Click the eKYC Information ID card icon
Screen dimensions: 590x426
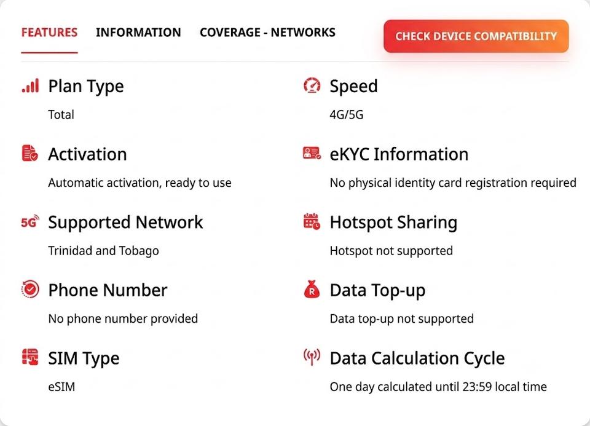coord(312,153)
